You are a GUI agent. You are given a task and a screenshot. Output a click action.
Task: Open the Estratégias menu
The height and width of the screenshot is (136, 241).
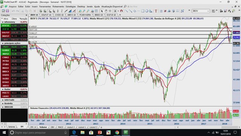tap(70, 6)
